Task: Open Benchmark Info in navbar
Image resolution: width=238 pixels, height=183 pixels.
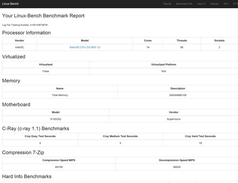Action: (184, 4)
